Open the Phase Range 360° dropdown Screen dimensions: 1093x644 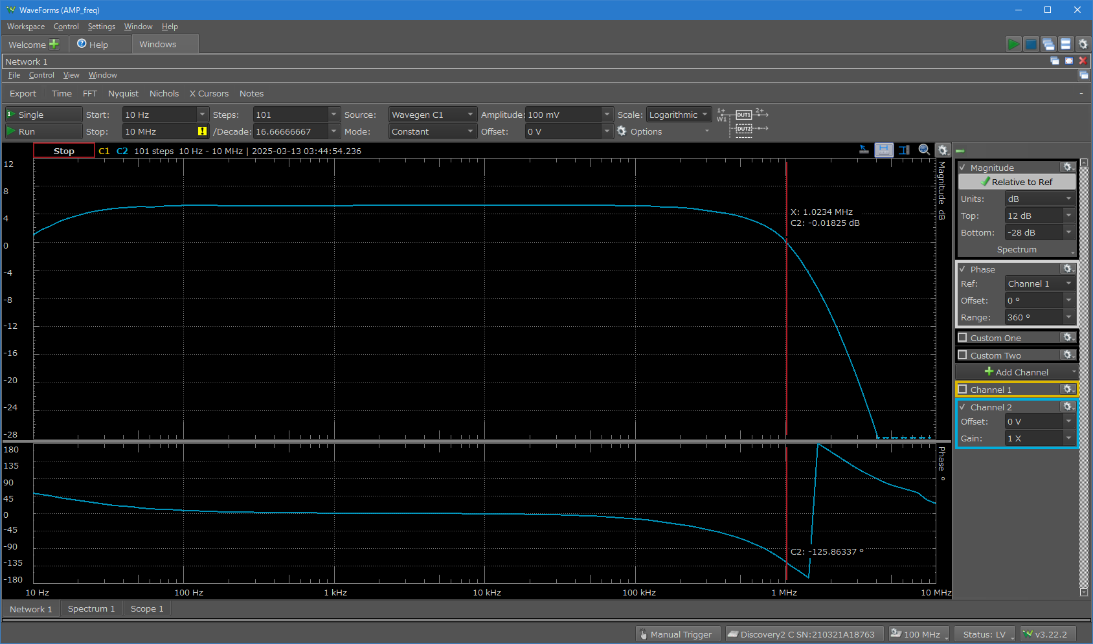tap(1068, 317)
